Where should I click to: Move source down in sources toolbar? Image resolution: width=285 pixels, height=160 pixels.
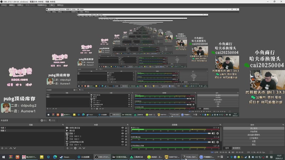[x=84, y=148]
